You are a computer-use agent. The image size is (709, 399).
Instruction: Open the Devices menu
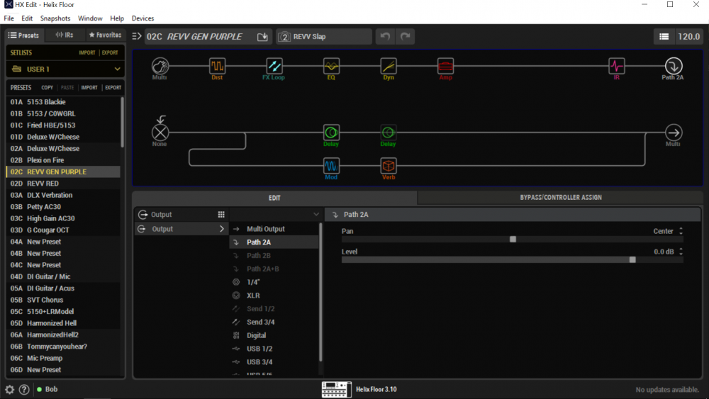click(x=143, y=18)
